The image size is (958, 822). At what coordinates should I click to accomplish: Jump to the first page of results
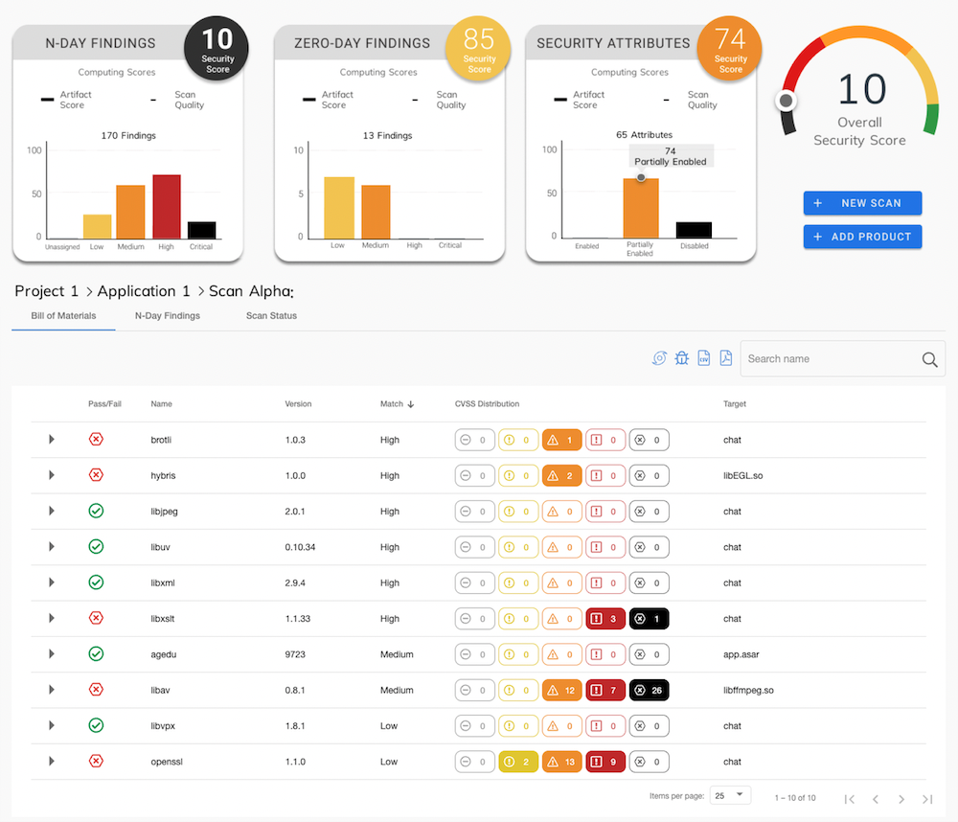[x=849, y=799]
